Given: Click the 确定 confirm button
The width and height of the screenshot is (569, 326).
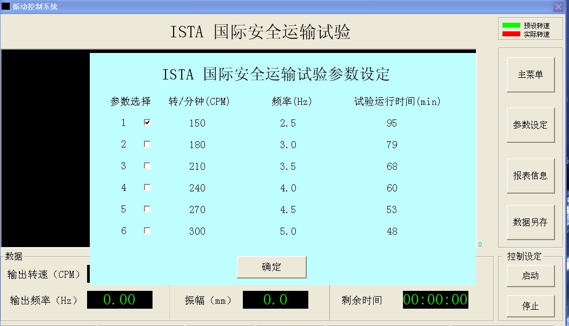Looking at the screenshot, I should pyautogui.click(x=272, y=267).
